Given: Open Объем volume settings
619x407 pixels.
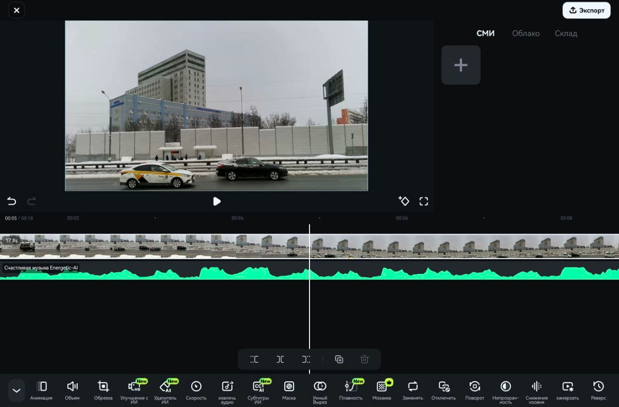Looking at the screenshot, I should tap(72, 390).
